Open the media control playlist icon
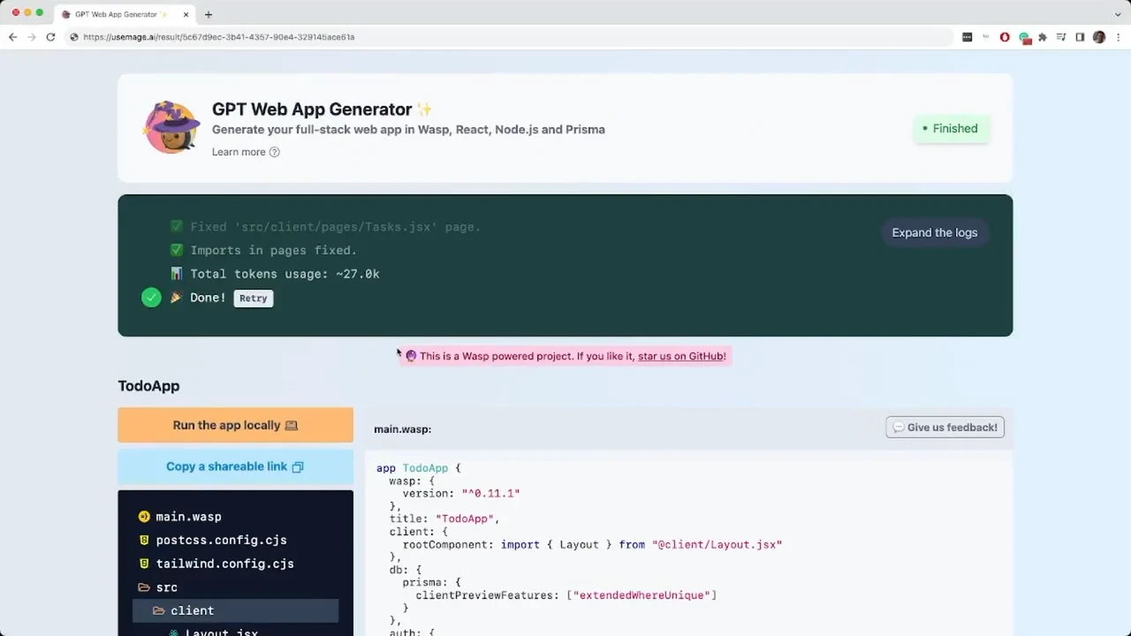1131x636 pixels. [x=1061, y=37]
